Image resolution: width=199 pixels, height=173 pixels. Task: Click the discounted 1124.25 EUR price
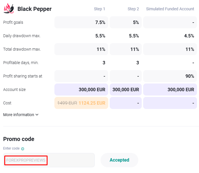(x=92, y=103)
